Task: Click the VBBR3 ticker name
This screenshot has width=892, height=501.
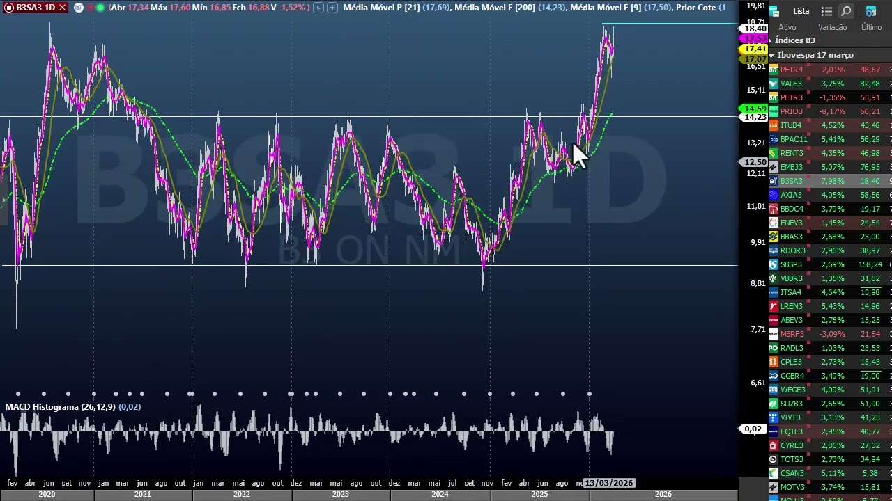Action: (792, 278)
